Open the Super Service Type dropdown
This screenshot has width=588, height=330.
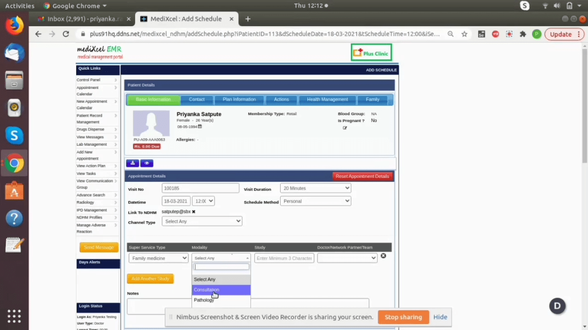158,258
